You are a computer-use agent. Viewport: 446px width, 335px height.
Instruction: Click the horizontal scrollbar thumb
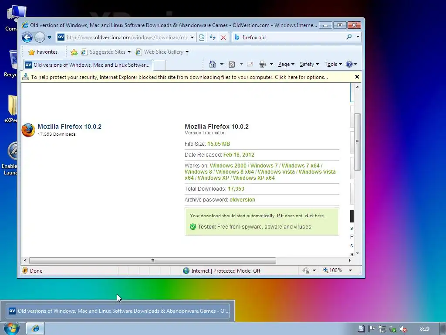(x=152, y=260)
